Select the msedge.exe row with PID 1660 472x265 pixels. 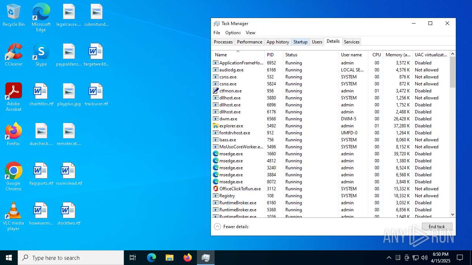[x=331, y=154]
